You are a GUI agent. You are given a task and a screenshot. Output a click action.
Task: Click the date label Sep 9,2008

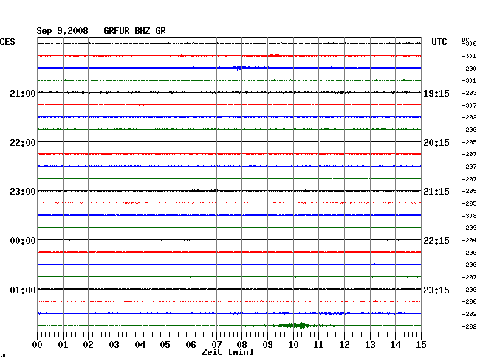[63, 31]
